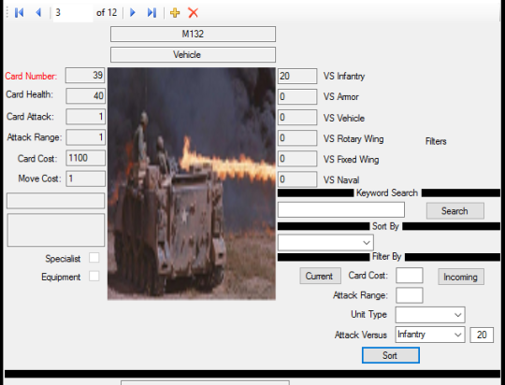This screenshot has height=385, width=505.
Task: Click the VS Infantry value field
Action: 297,77
